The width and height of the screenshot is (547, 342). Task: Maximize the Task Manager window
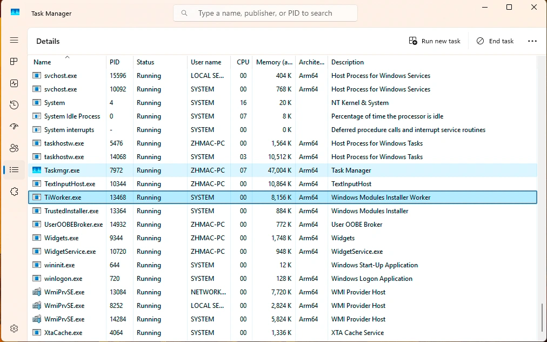tap(509, 7)
